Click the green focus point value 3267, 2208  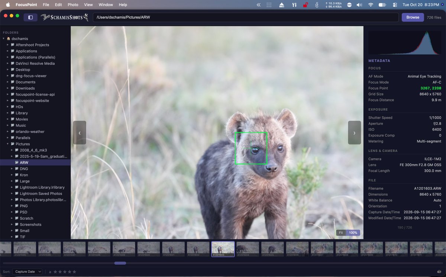pos(431,88)
